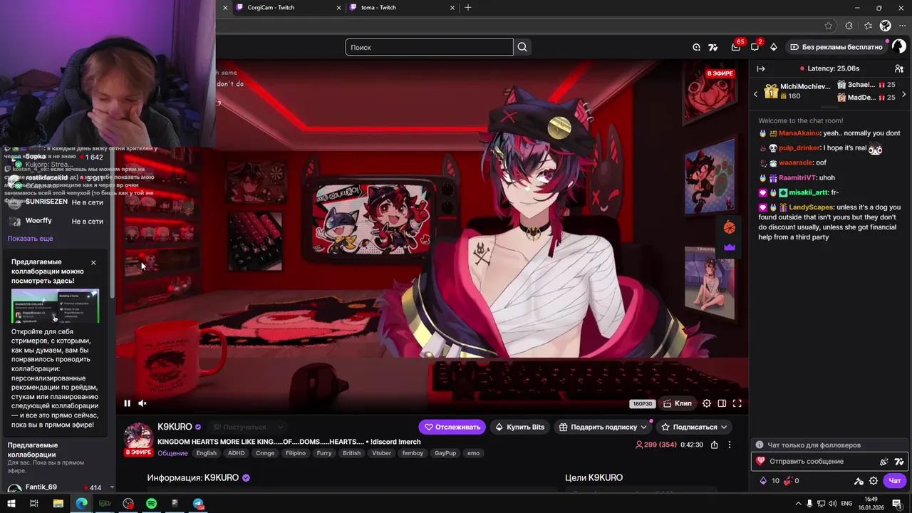Collapse the chat panel with arrow icon
Viewport: 912px width, 513px height.
[x=761, y=69]
